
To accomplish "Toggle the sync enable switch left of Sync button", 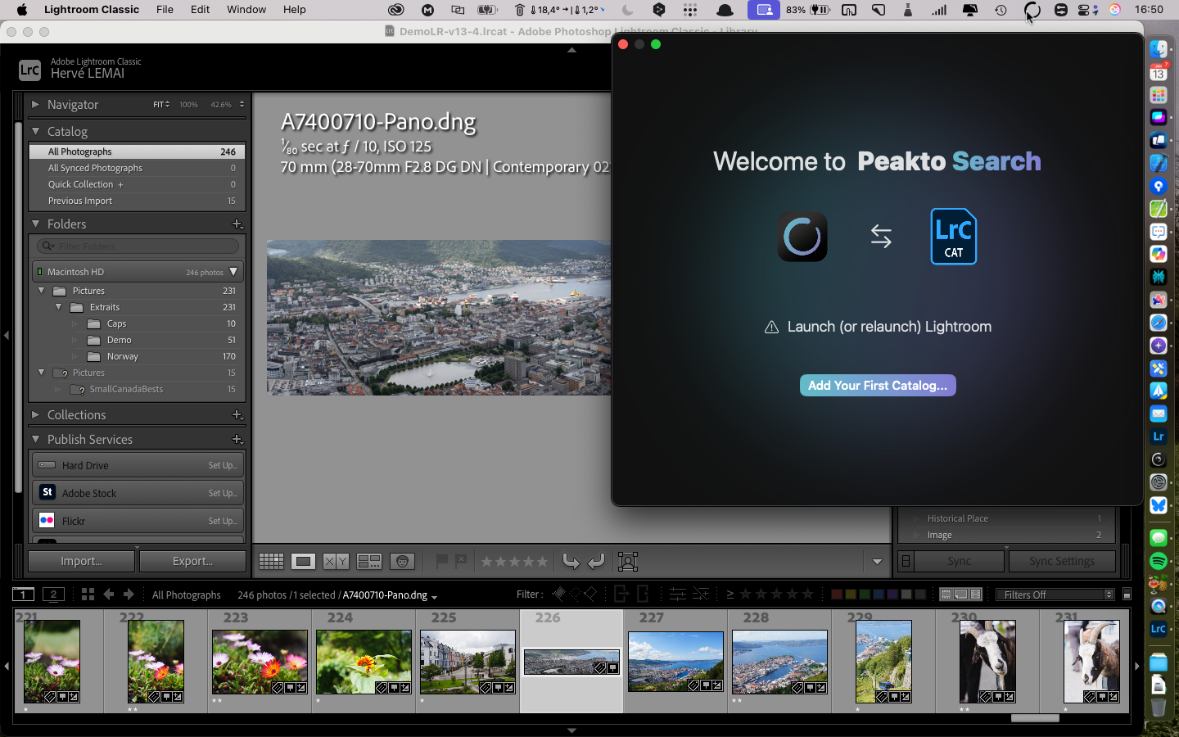I will point(906,561).
